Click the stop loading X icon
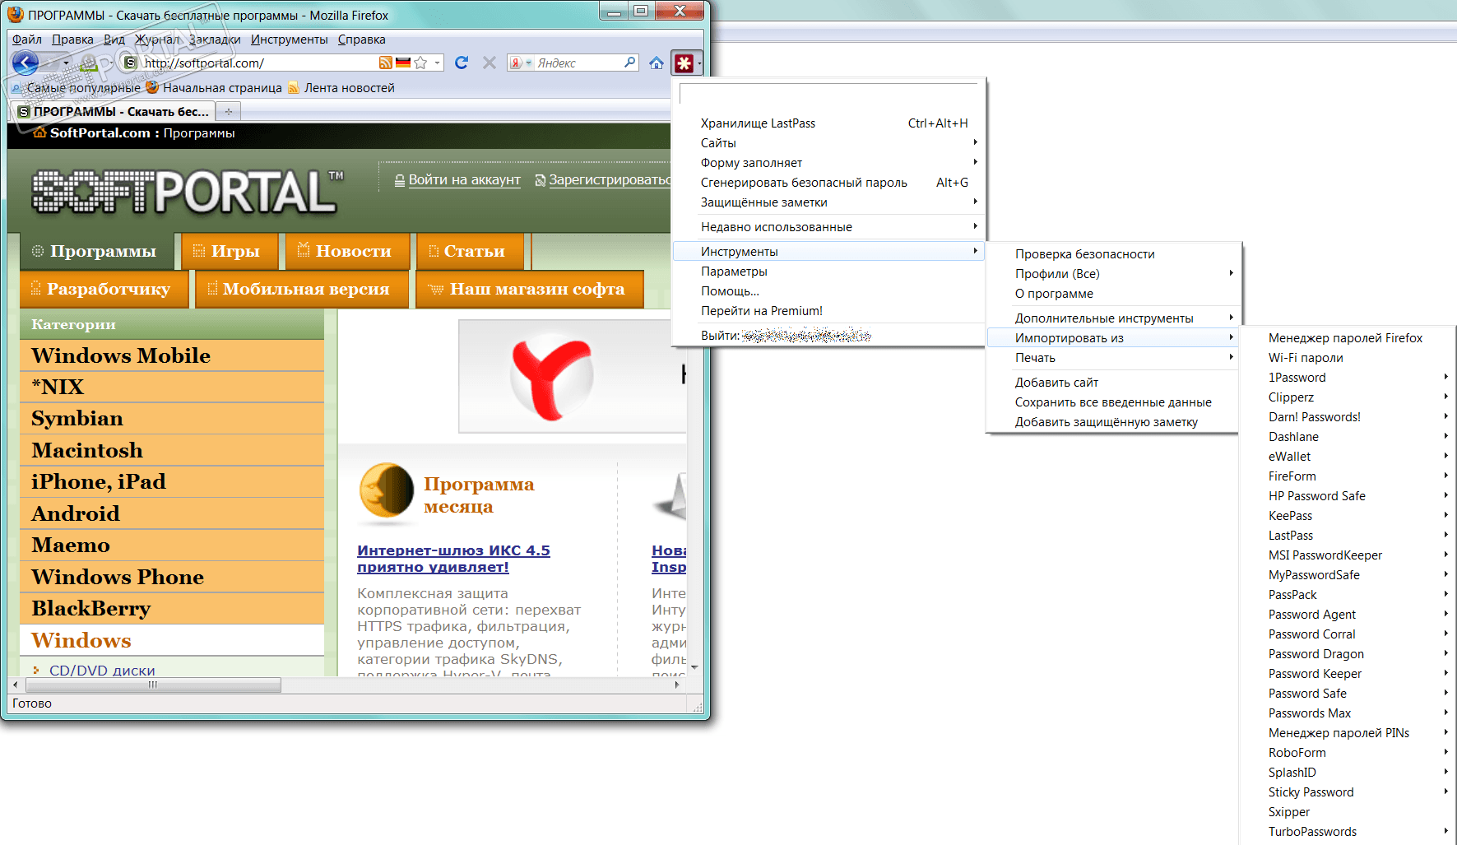Image resolution: width=1457 pixels, height=845 pixels. click(x=490, y=63)
